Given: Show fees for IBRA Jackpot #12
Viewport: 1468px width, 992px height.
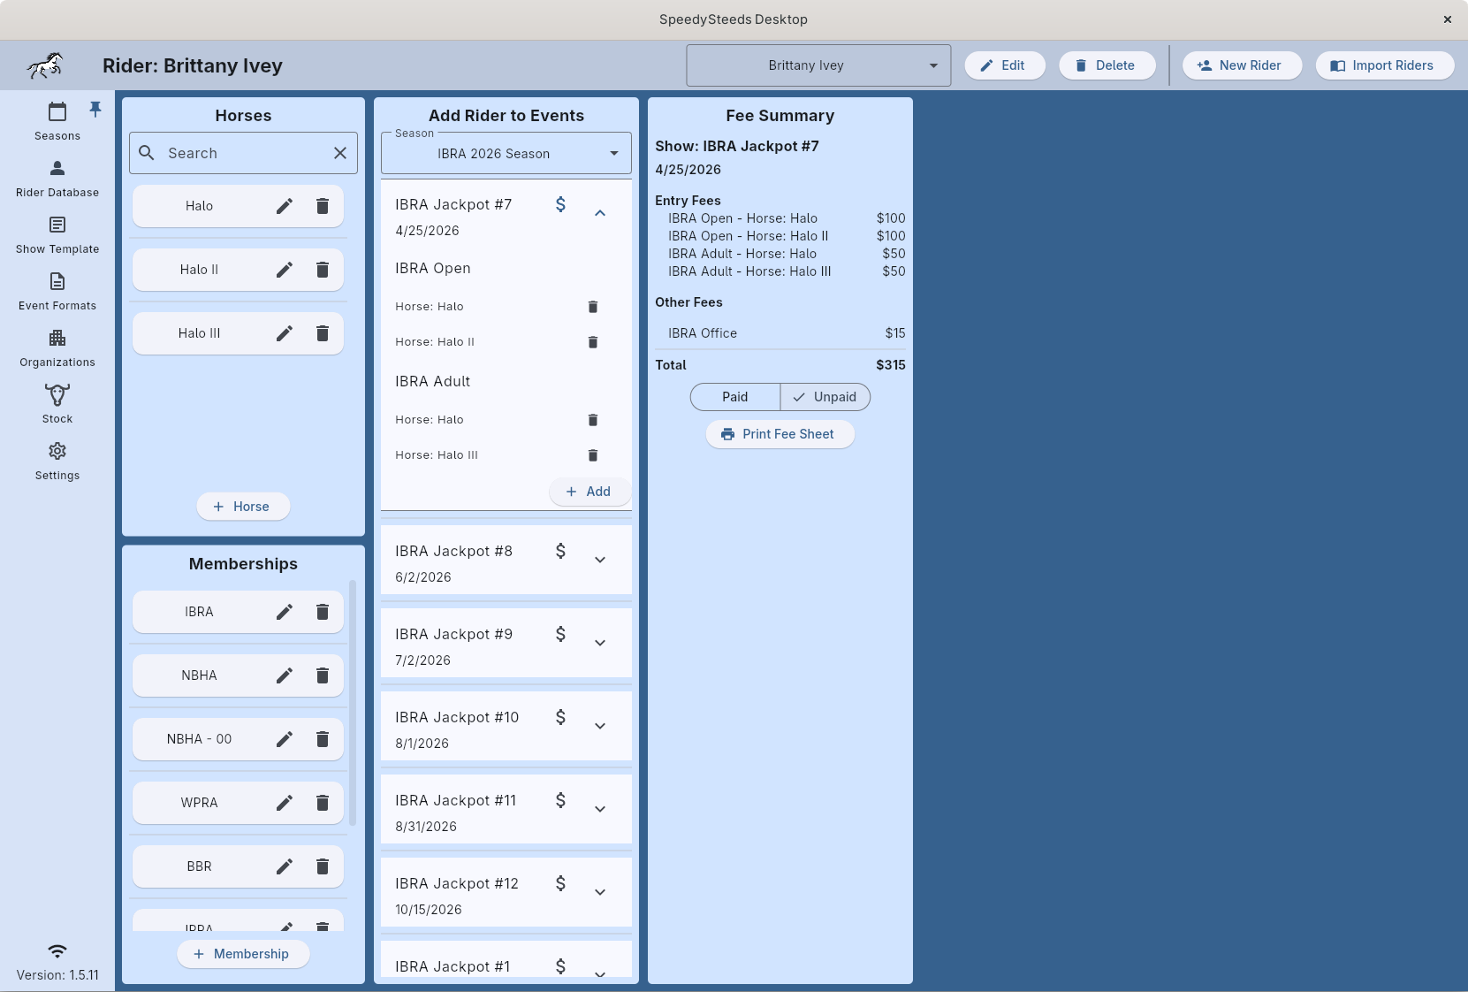Looking at the screenshot, I should click(x=560, y=883).
